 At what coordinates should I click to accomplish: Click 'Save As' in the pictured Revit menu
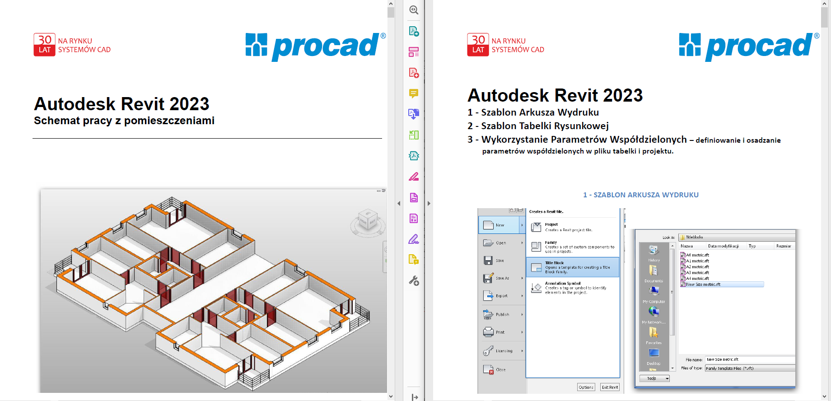point(502,278)
